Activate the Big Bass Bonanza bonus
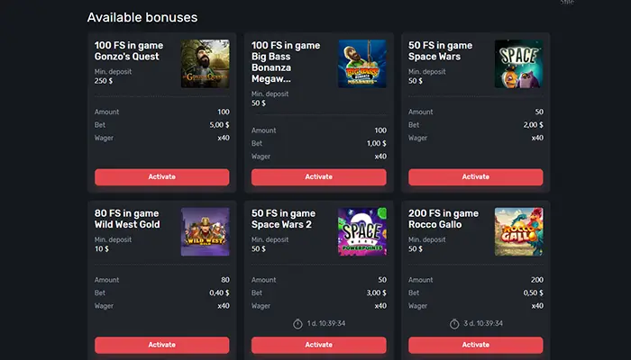Viewport: 631px width, 360px height. [x=318, y=177]
